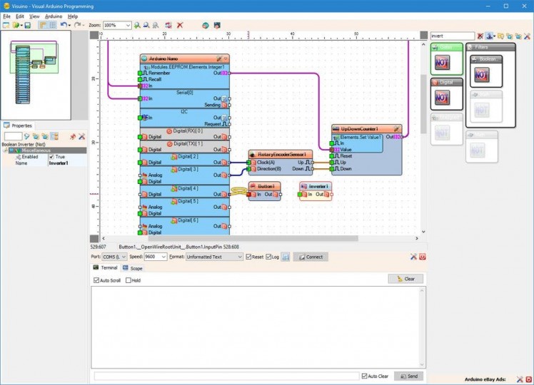Image resolution: width=534 pixels, height=385 pixels.
Task: Click the red X delete icon in toolbar
Action: [x=180, y=25]
